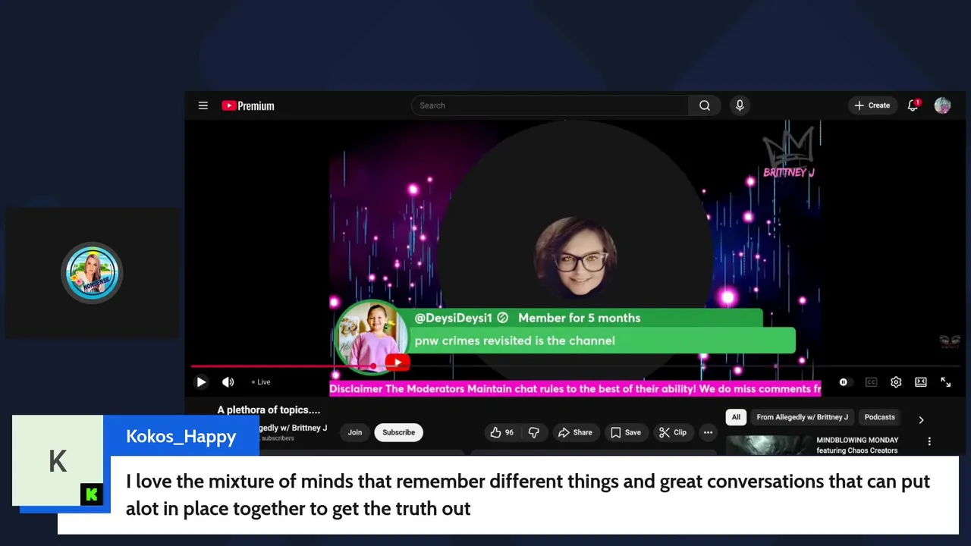
Task: Click the video title A plethora of topics
Action: 269,409
